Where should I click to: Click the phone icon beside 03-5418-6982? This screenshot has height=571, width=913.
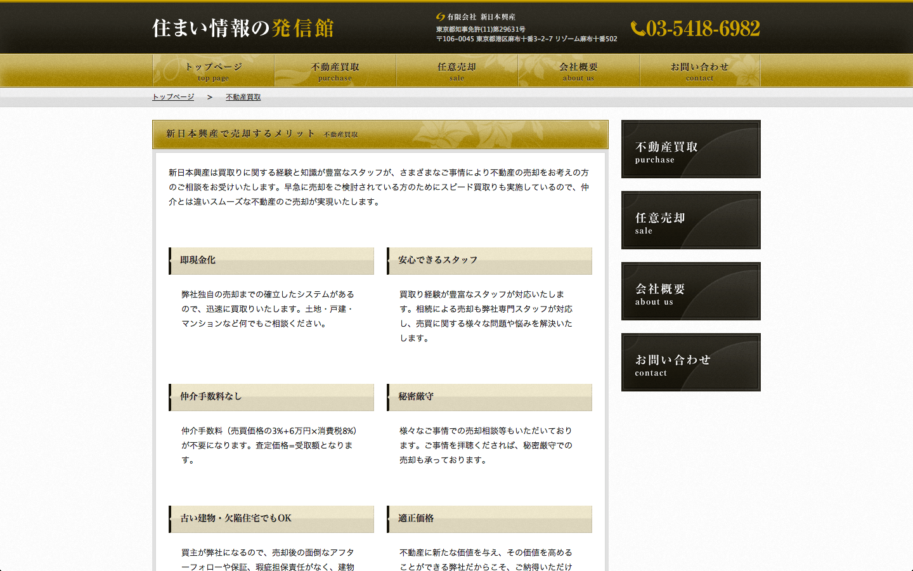point(638,29)
